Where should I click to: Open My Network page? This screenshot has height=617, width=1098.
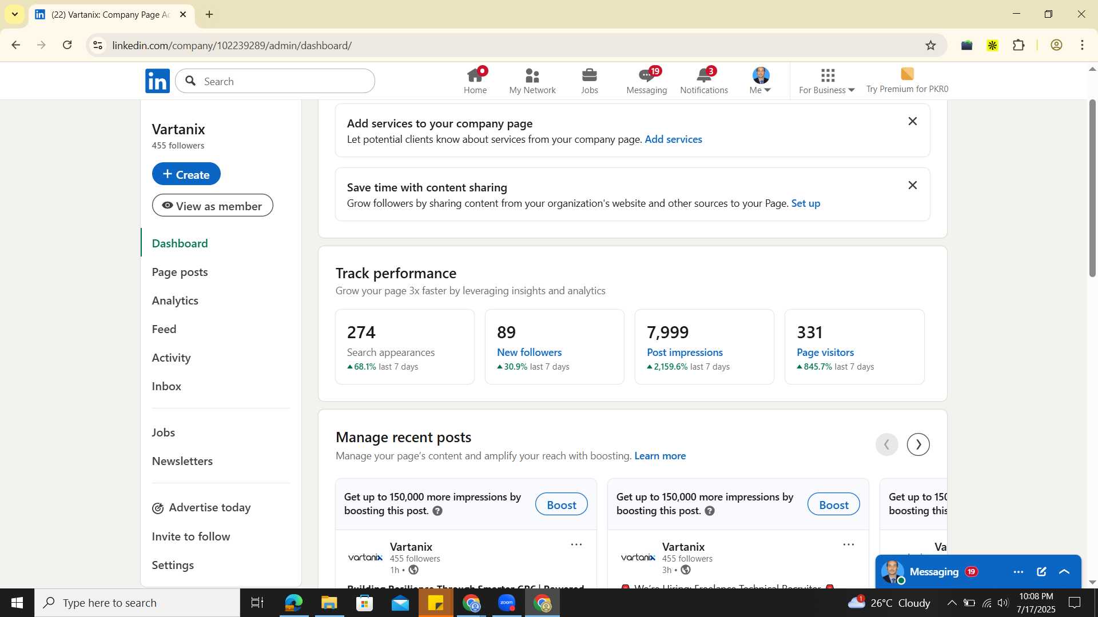(532, 81)
